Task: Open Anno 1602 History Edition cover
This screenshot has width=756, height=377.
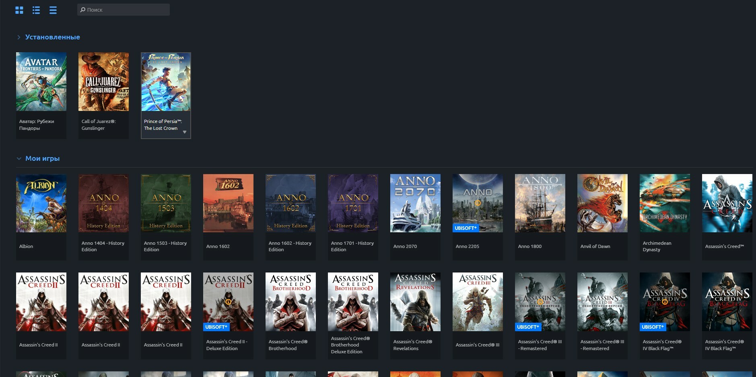Action: pos(290,203)
